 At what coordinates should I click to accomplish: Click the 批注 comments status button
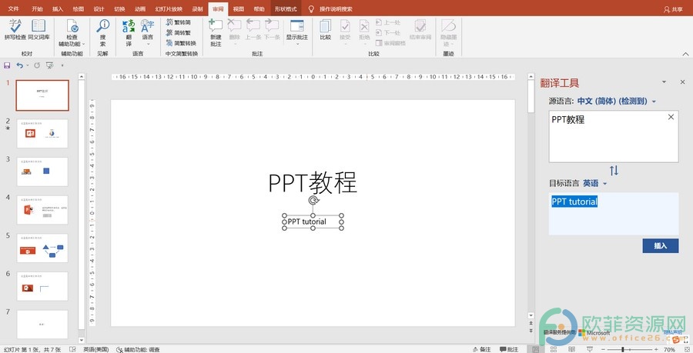point(509,349)
